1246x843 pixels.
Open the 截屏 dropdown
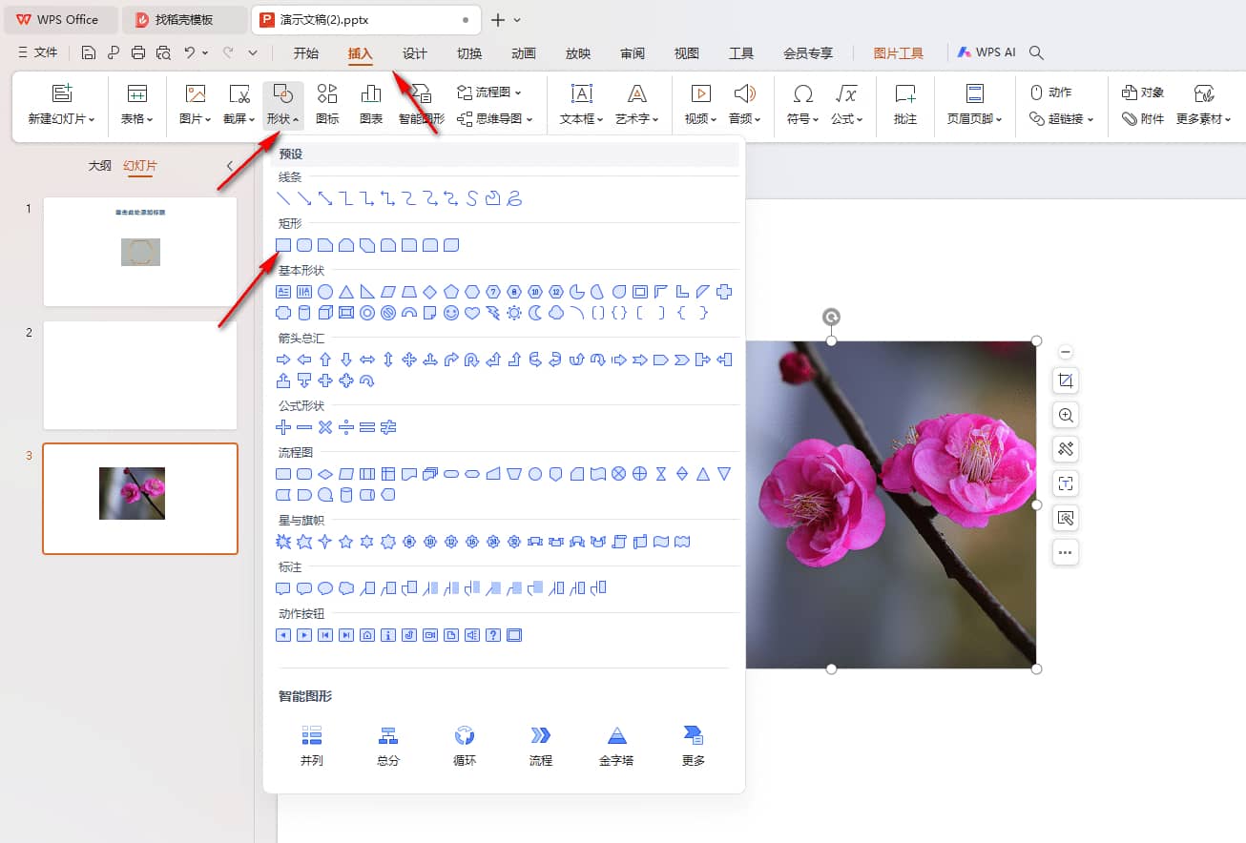[239, 119]
